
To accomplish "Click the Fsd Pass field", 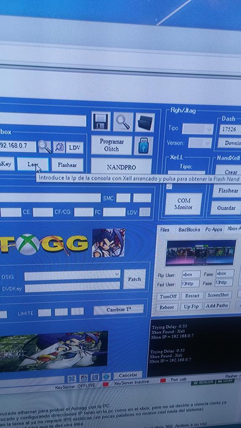I will [224, 282].
